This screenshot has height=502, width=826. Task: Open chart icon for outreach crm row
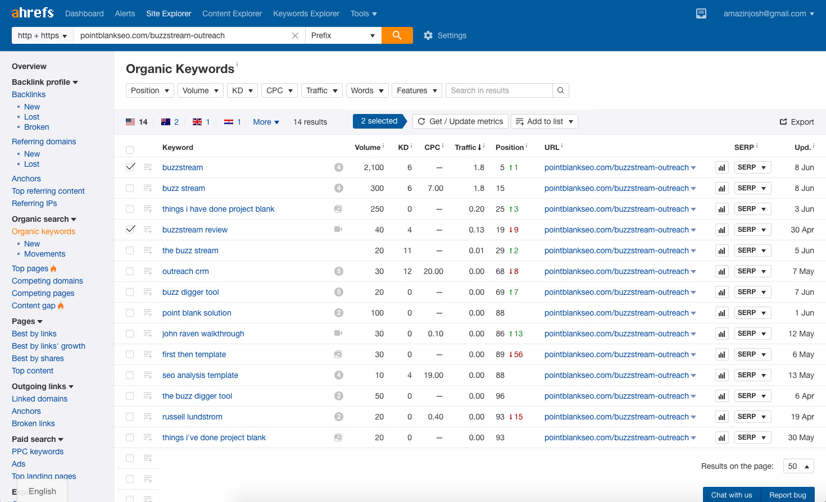click(x=722, y=271)
